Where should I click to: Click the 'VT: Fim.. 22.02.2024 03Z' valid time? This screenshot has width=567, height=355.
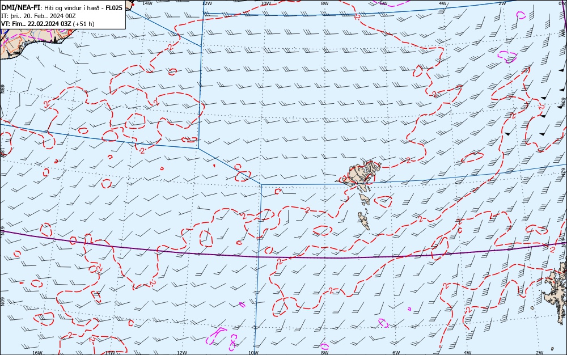(x=36, y=24)
